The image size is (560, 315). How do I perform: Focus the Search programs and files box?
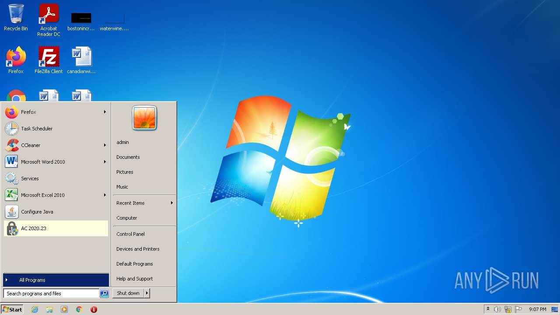[51, 294]
